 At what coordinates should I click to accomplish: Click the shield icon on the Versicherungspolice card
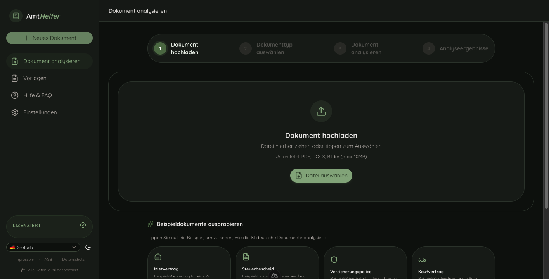(x=334, y=260)
